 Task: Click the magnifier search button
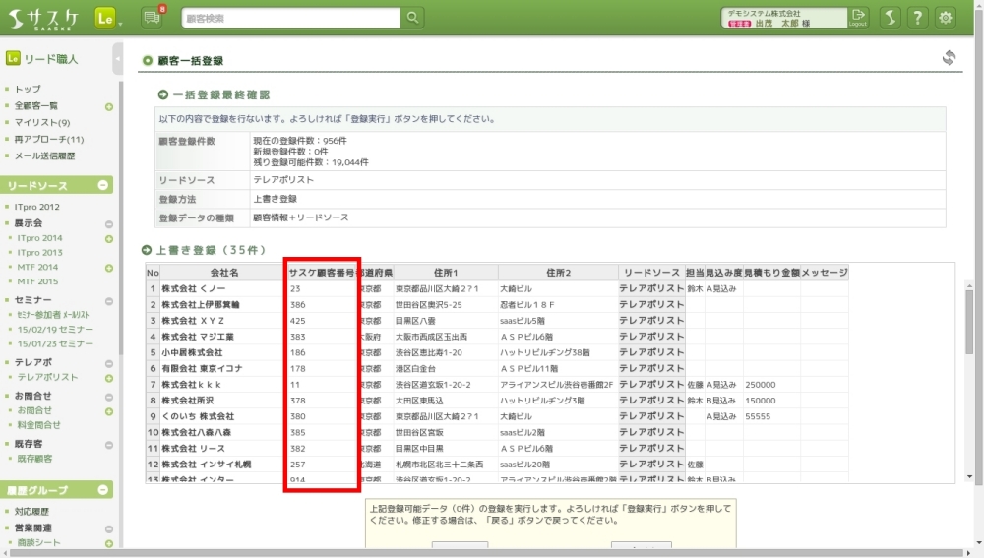413,18
